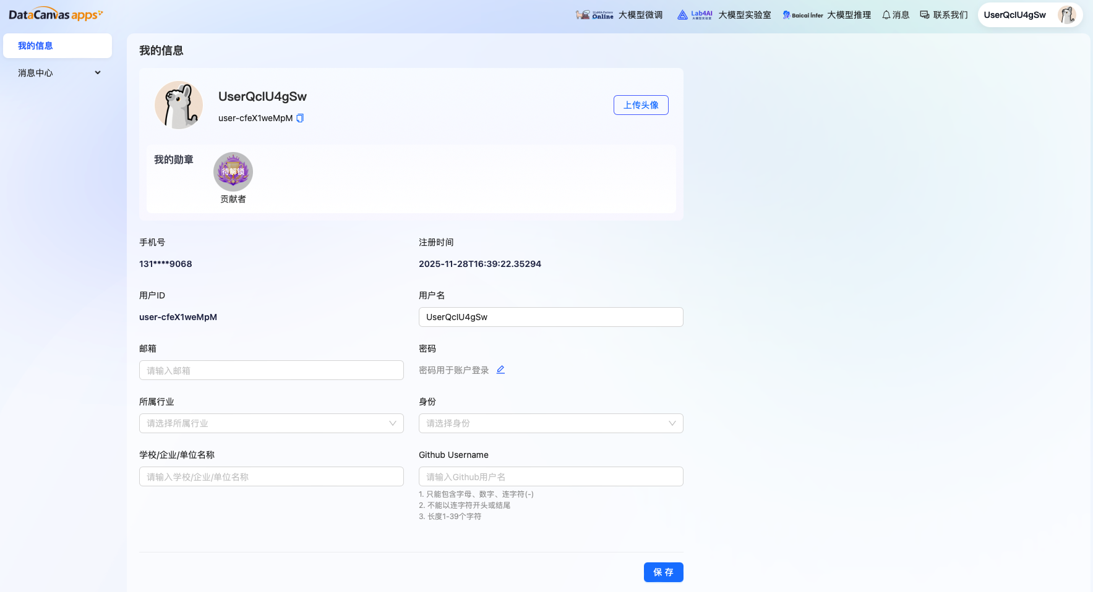Click the Github Username input field
Viewport: 1093px width, 592px height.
551,476
